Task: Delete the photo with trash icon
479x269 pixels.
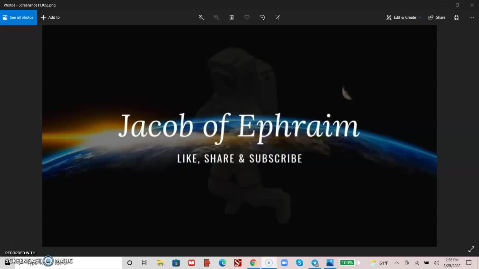Action: point(232,17)
